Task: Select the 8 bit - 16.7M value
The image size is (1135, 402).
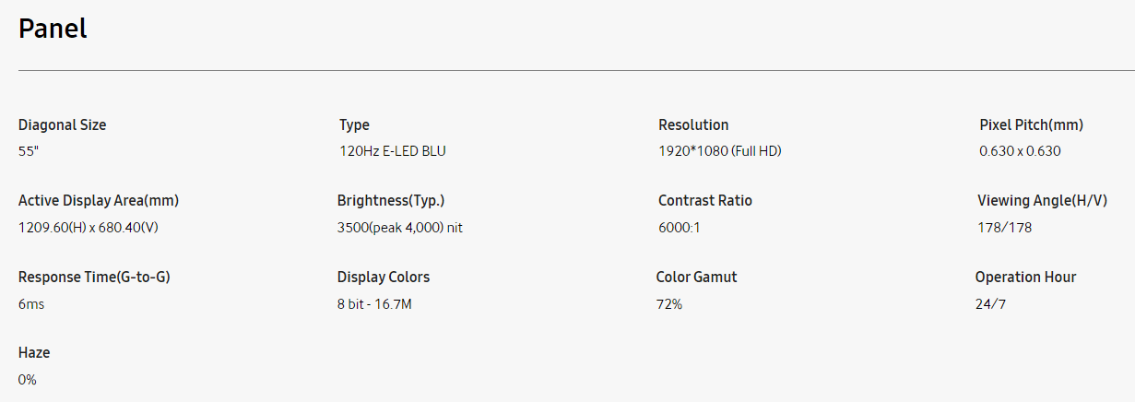Action: point(374,303)
